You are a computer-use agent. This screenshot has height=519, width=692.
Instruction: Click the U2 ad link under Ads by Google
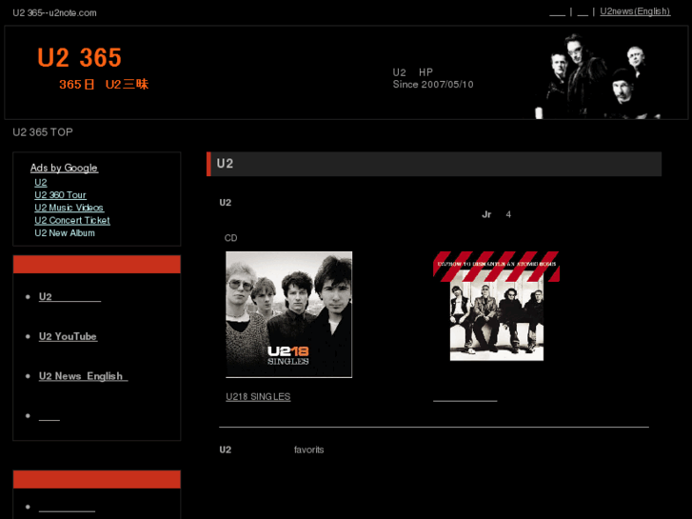(x=41, y=183)
